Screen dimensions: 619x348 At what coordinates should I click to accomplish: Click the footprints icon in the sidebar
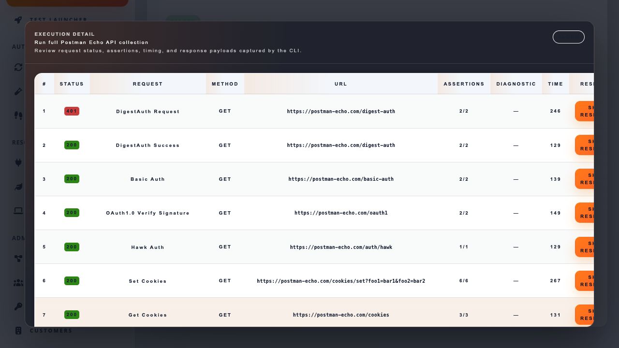tap(18, 115)
